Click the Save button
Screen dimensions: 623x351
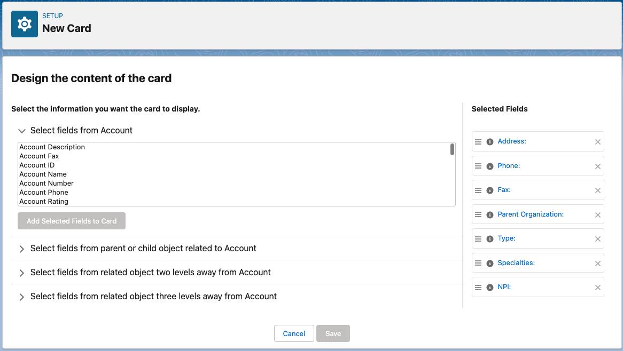pyautogui.click(x=333, y=333)
